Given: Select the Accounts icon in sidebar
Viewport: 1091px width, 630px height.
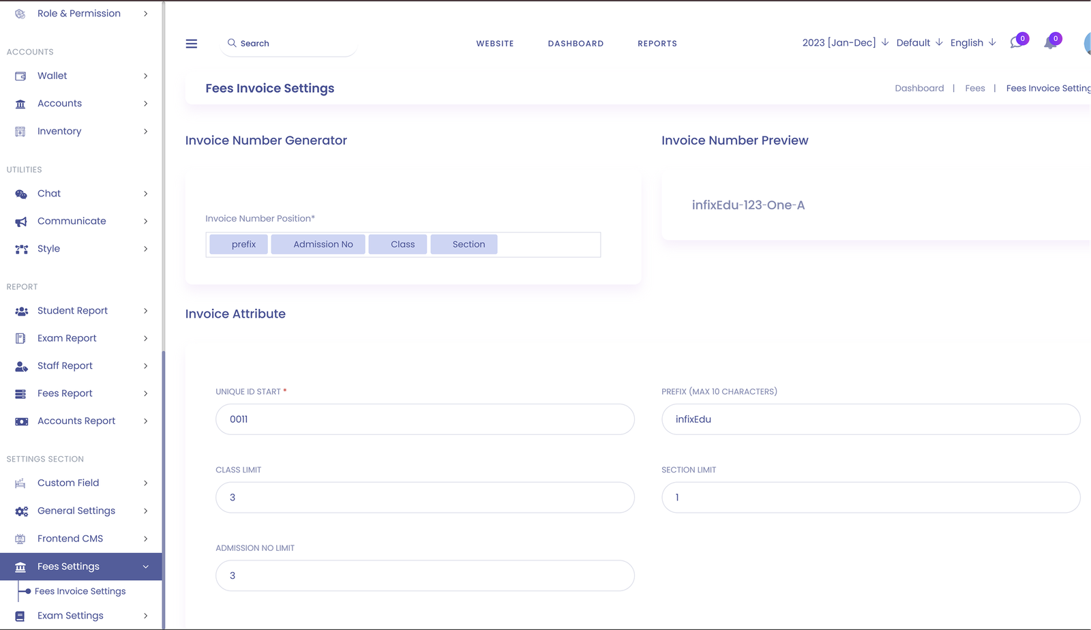Looking at the screenshot, I should point(21,103).
